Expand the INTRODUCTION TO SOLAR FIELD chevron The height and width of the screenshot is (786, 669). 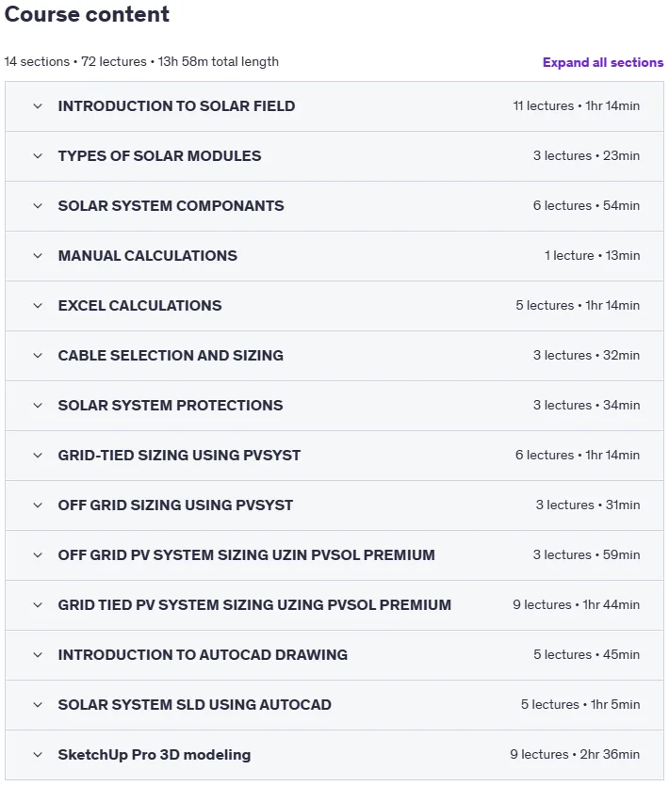click(38, 106)
